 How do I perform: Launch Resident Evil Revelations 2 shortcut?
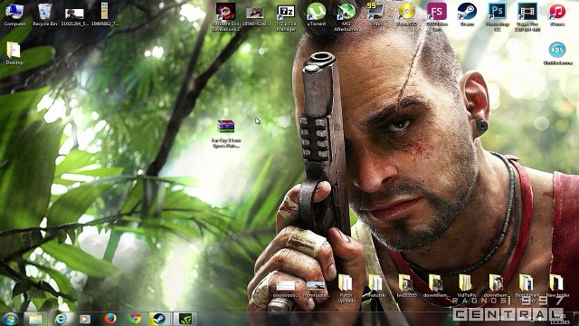tap(225, 16)
